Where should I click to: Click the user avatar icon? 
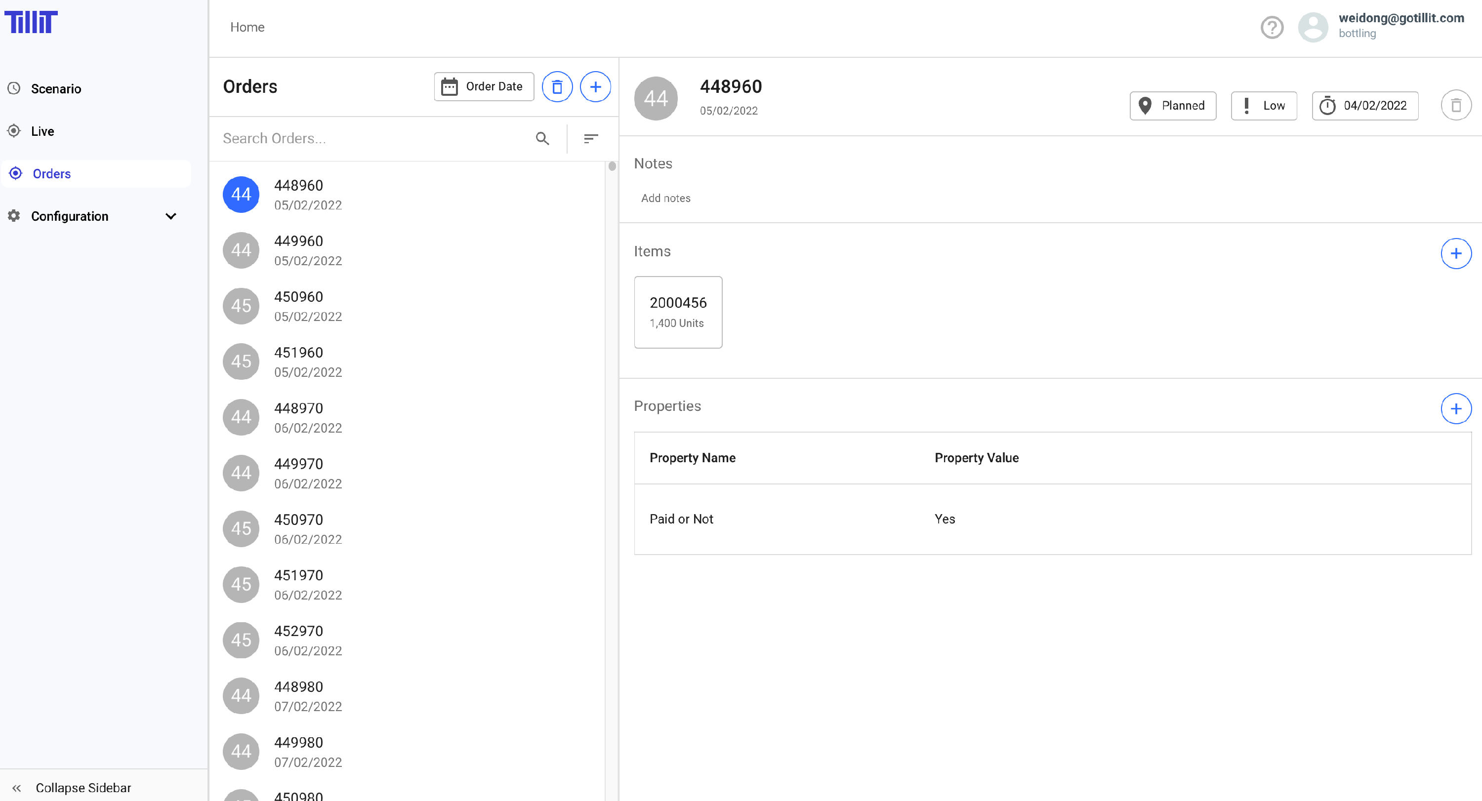1313,27
